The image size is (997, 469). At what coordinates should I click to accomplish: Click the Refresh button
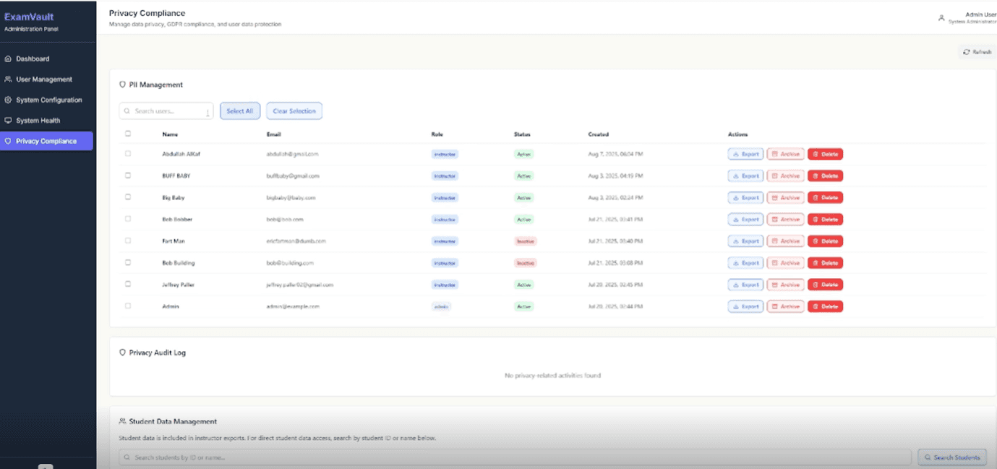pos(977,52)
